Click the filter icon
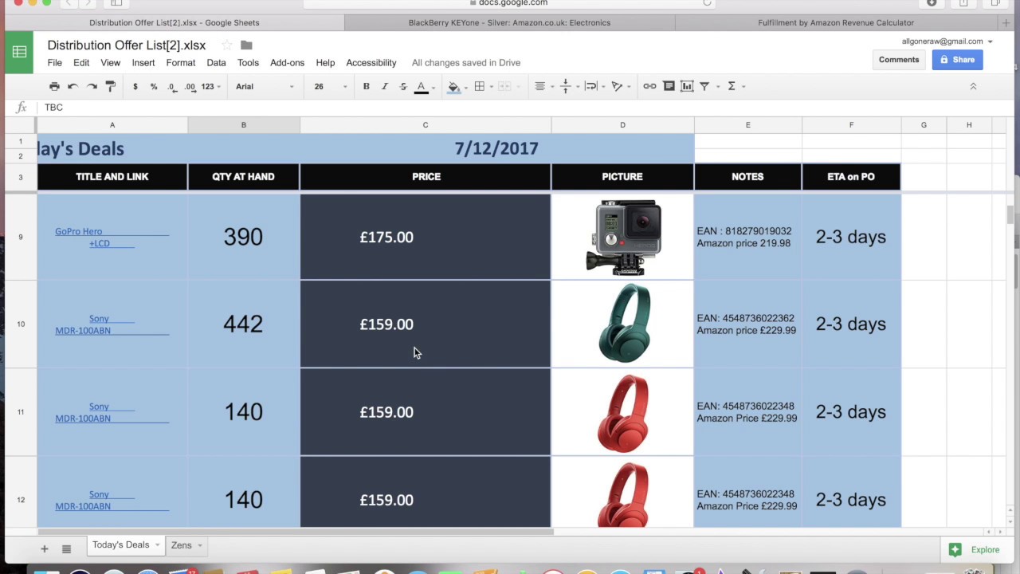1020x574 pixels. click(704, 86)
